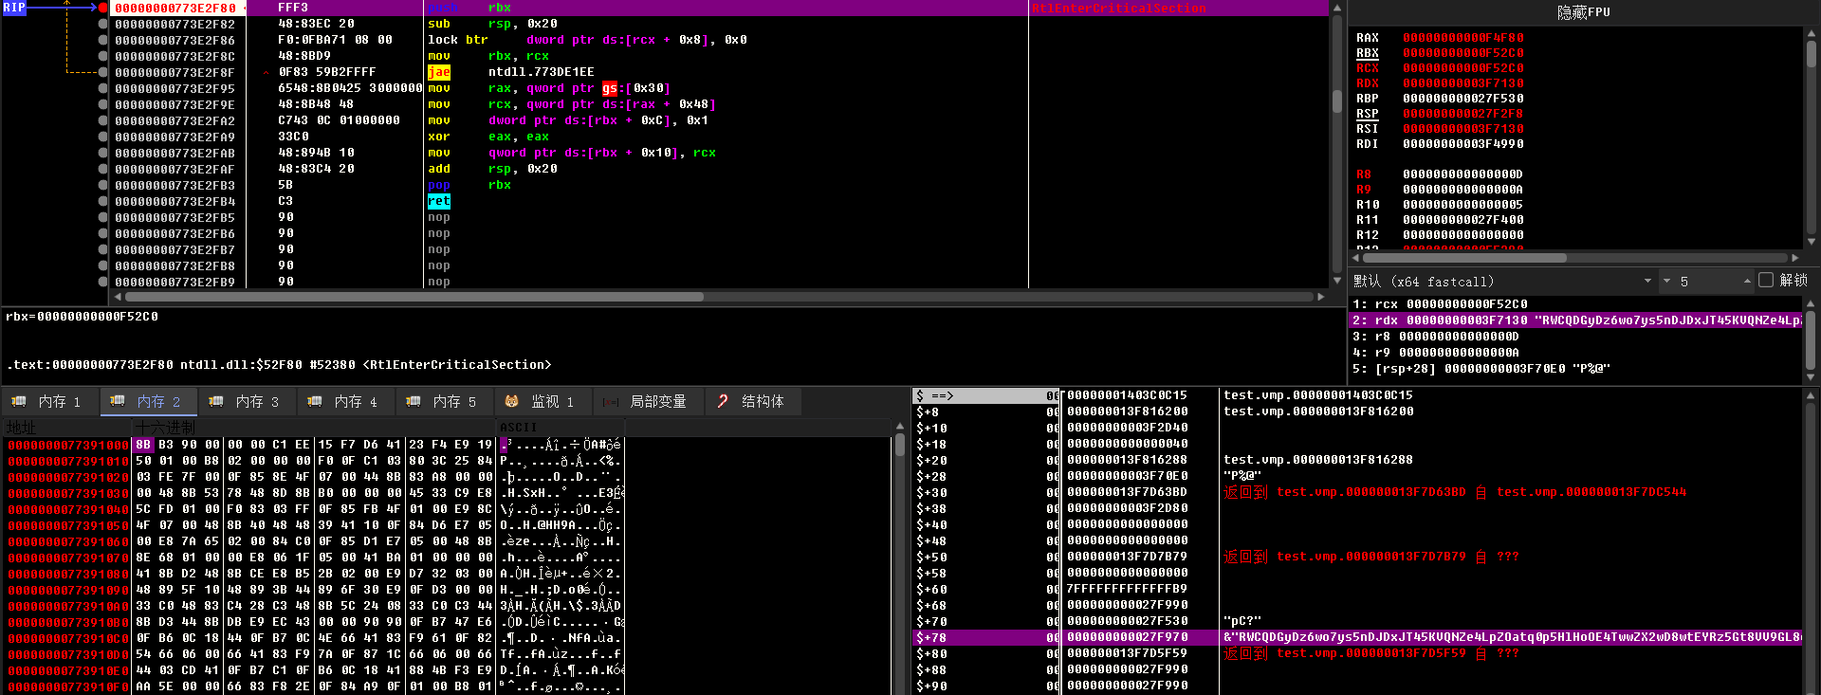Click the 监视 1 watch icon

(512, 401)
